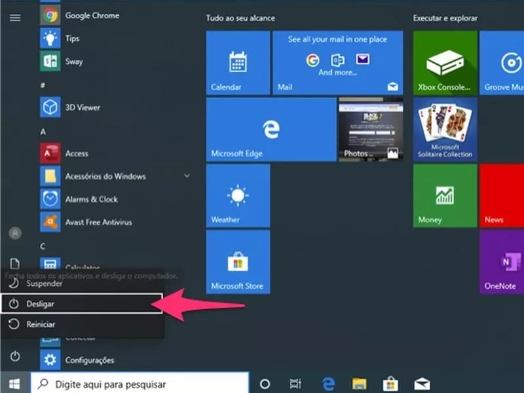The height and width of the screenshot is (393, 524).
Task: Open the user account avatar
Action: (x=15, y=233)
